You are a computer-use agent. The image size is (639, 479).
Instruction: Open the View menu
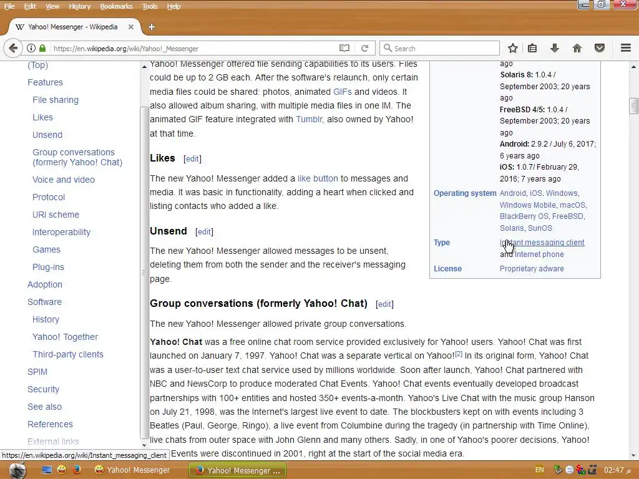52,6
